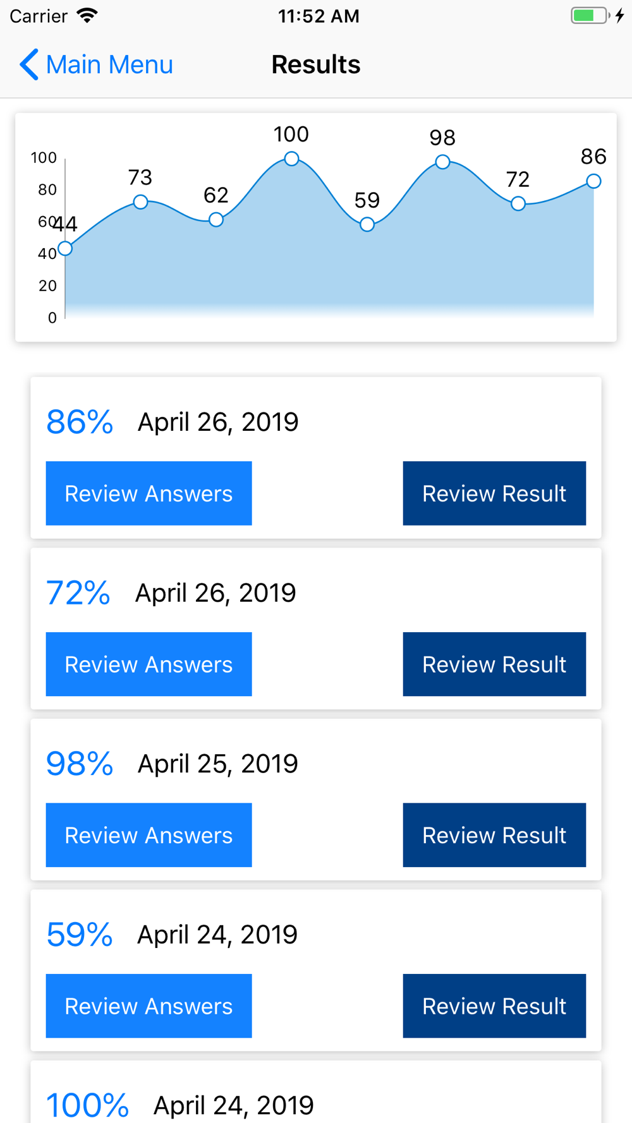Review Answers for the 72% result
The width and height of the screenshot is (632, 1123).
coord(149,664)
